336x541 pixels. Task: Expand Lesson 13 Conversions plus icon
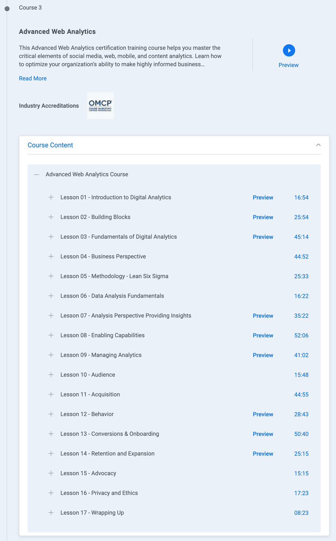(51, 434)
